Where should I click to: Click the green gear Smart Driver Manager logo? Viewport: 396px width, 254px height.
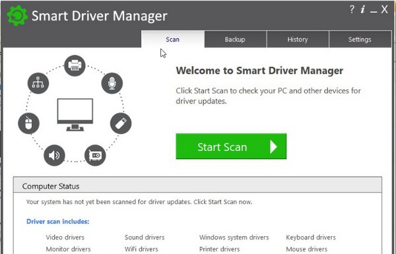coord(17,16)
